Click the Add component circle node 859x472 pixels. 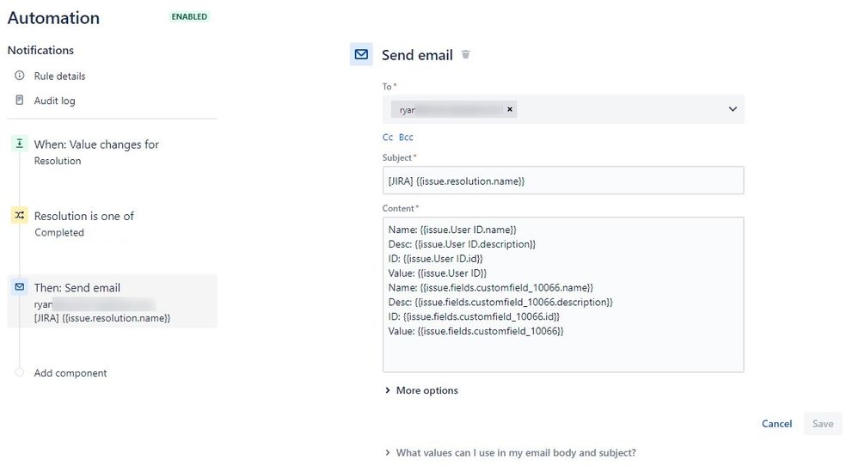click(x=19, y=372)
